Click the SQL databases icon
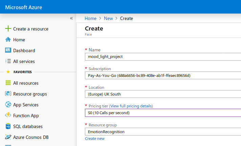This screenshot has width=241, height=146. [8, 126]
